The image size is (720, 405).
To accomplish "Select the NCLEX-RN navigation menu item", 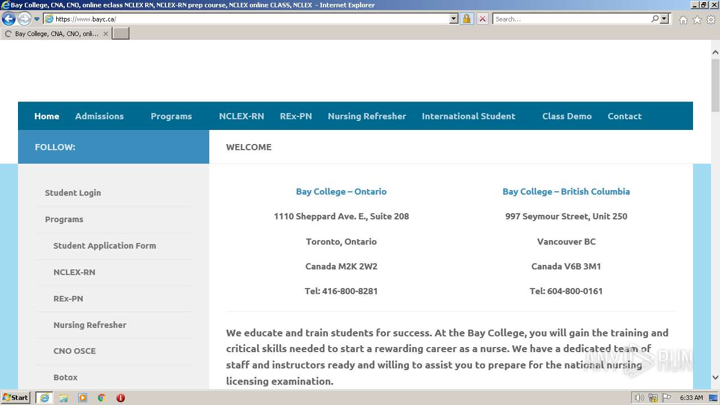I will click(241, 116).
